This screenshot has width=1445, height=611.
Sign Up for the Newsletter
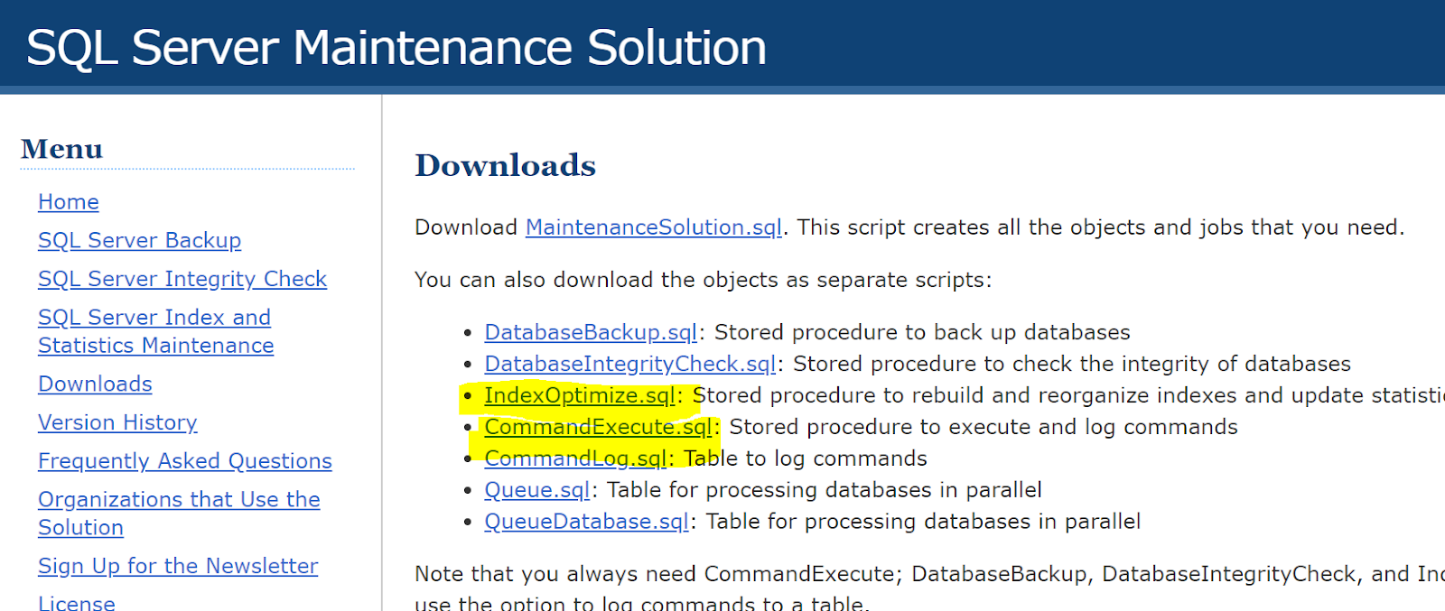pyautogui.click(x=177, y=566)
